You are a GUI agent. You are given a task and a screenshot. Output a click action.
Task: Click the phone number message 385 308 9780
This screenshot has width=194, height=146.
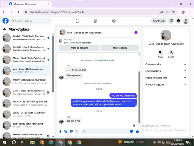coord(73,121)
